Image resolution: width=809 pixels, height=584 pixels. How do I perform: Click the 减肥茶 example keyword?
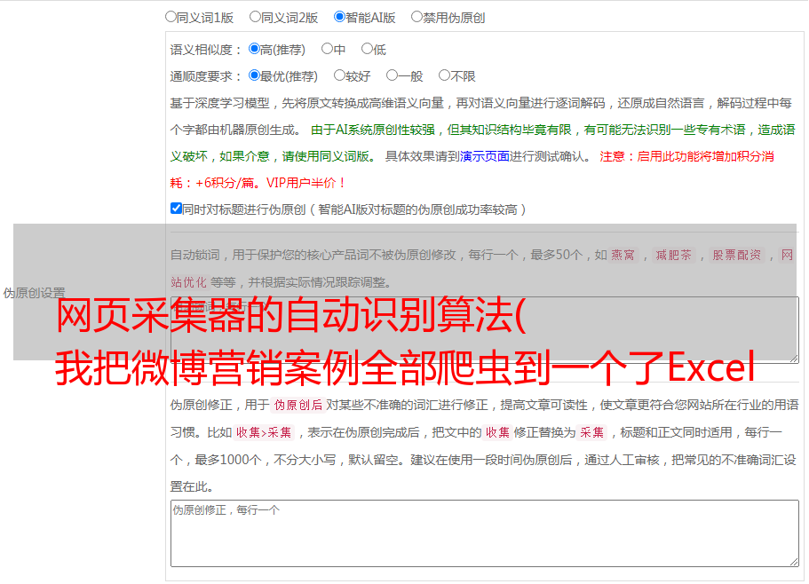(x=673, y=255)
